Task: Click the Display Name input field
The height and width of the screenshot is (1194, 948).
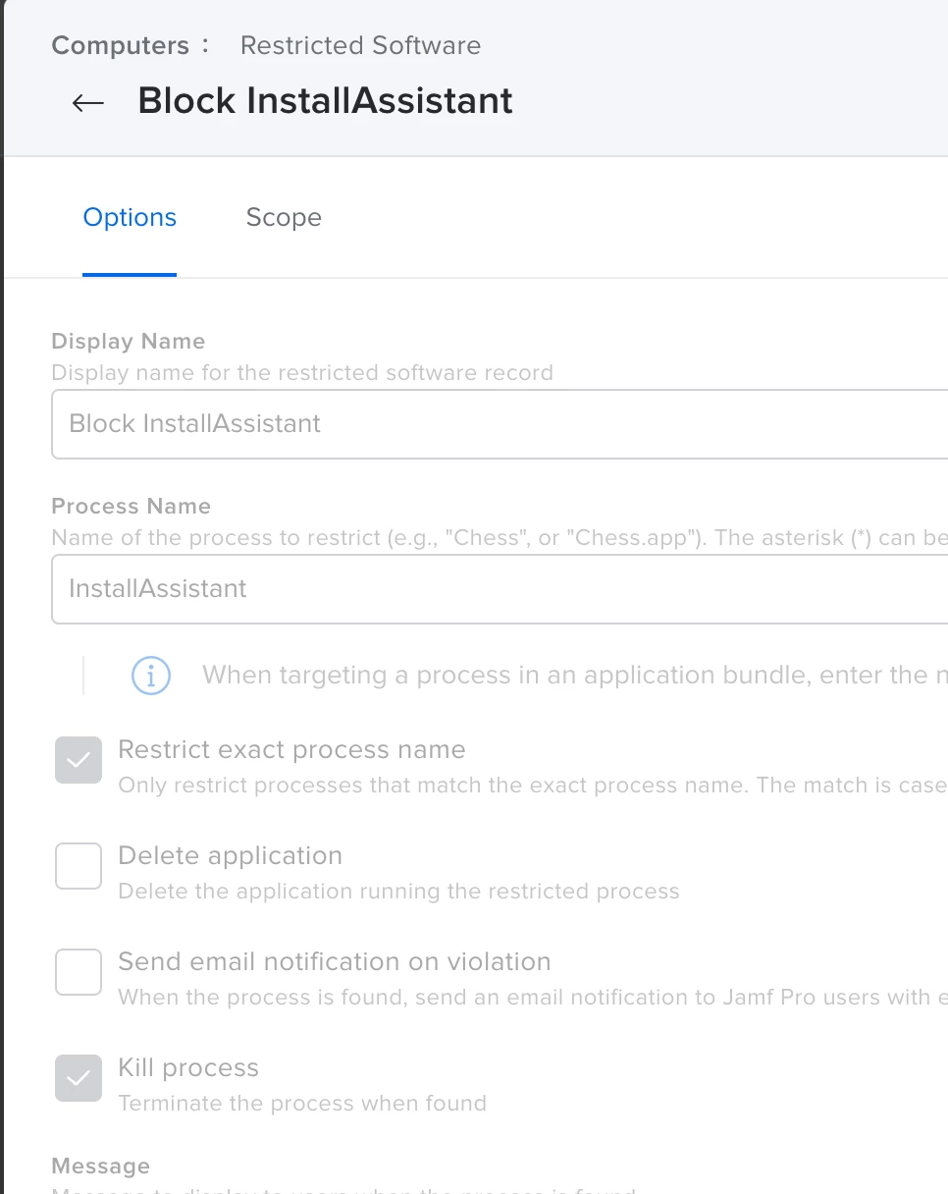Action: tap(500, 424)
